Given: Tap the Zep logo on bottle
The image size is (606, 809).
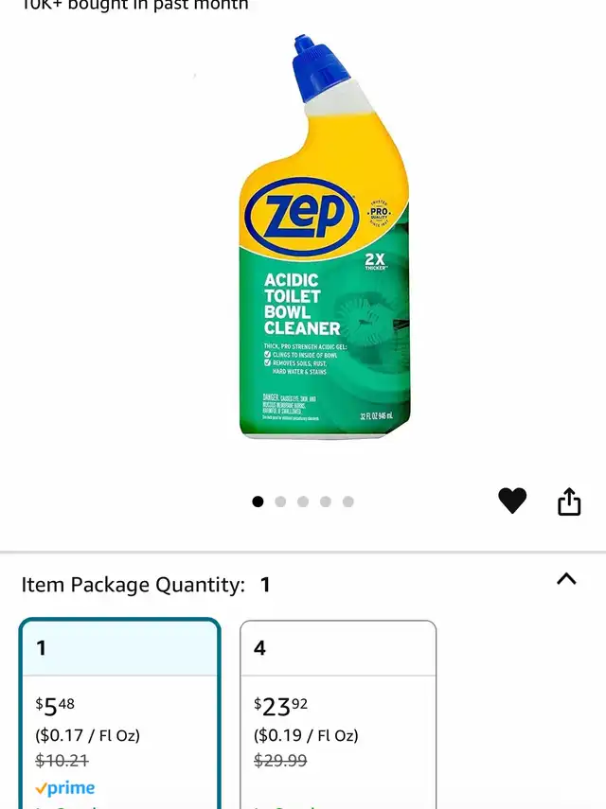Looking at the screenshot, I should click(302, 216).
